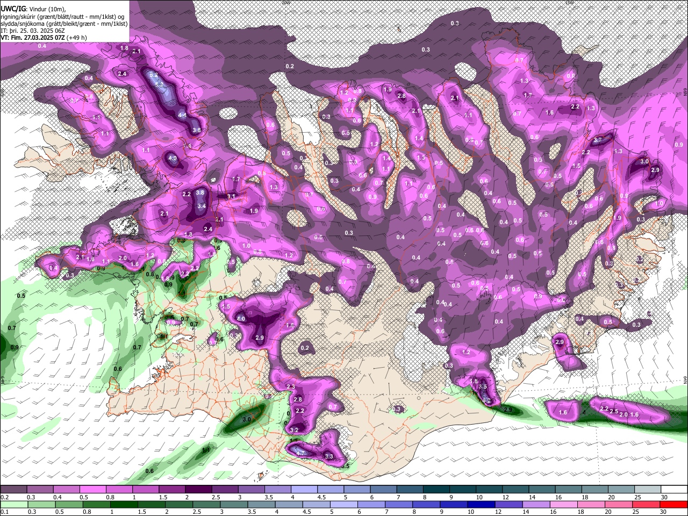Viewport: 688px width, 516px height.
Task: Click the '12' label in the top legend row
Action: pyautogui.click(x=505, y=497)
